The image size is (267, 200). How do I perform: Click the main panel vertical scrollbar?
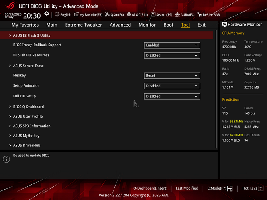tap(216, 89)
